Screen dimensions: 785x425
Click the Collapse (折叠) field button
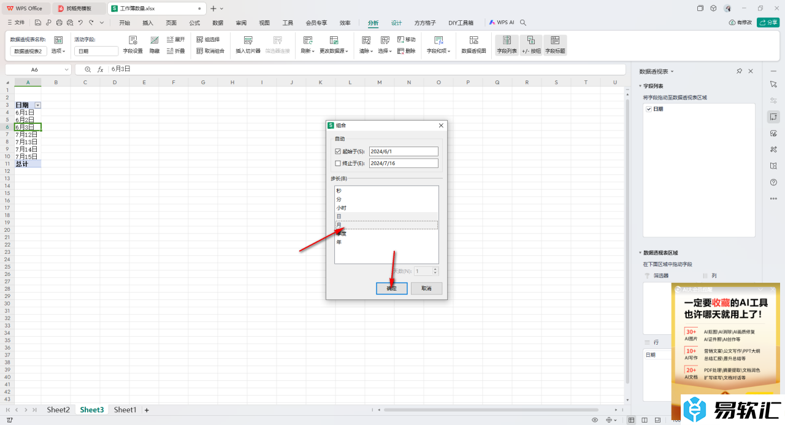pos(175,51)
